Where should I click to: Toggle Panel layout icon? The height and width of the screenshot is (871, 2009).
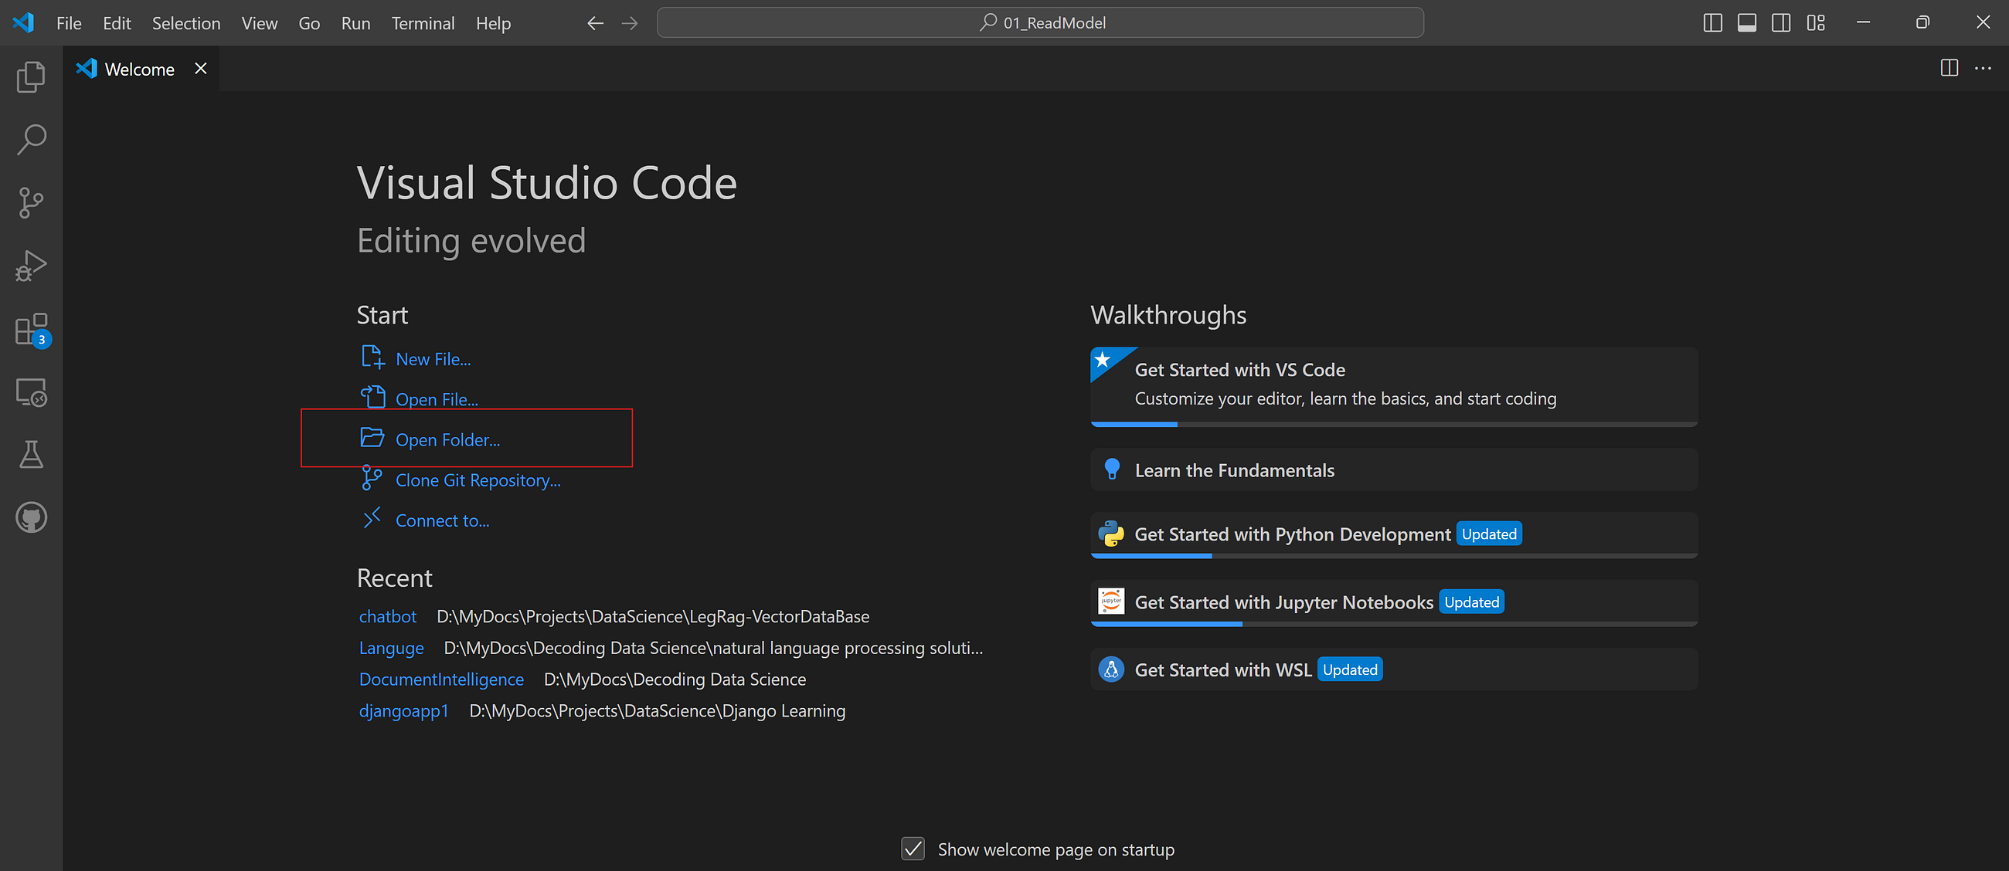click(1747, 22)
